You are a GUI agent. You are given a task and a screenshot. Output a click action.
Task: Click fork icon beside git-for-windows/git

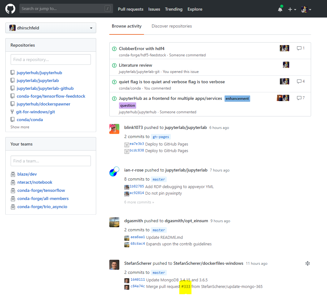click(12, 112)
